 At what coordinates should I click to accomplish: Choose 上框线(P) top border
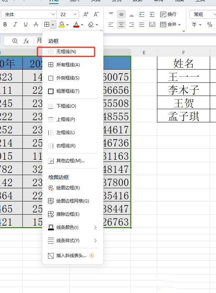pyautogui.click(x=73, y=119)
